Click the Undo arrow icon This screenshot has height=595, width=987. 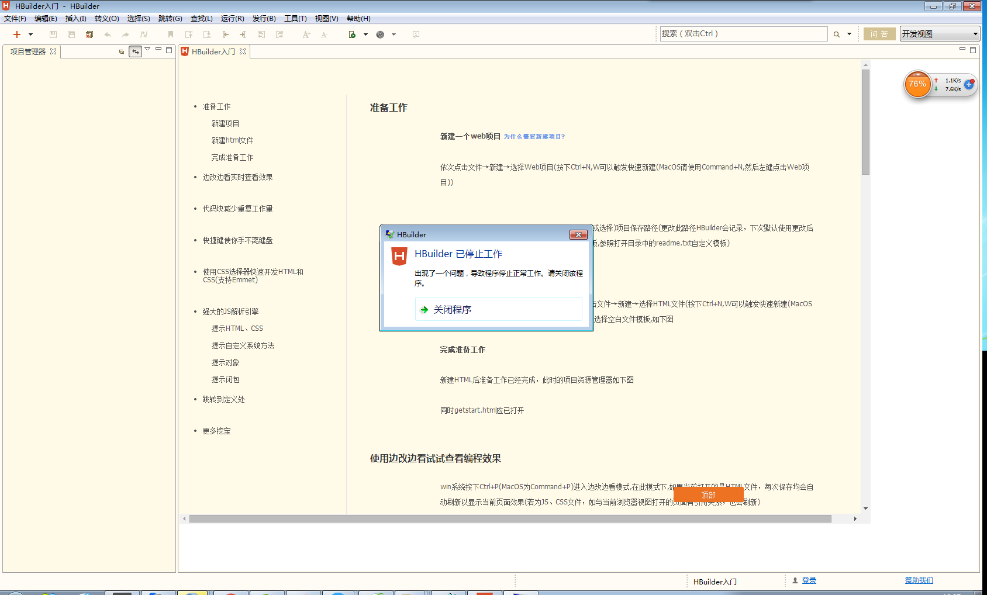108,34
